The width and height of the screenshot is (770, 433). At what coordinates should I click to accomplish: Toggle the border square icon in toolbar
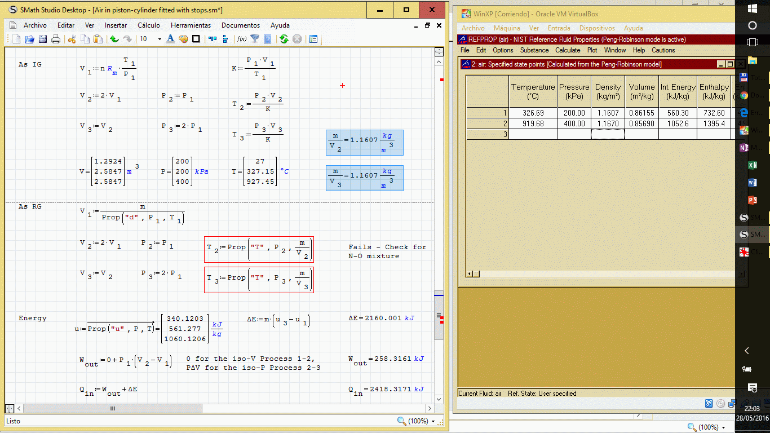click(x=196, y=39)
